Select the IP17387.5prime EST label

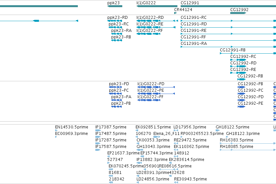pos(111,127)
